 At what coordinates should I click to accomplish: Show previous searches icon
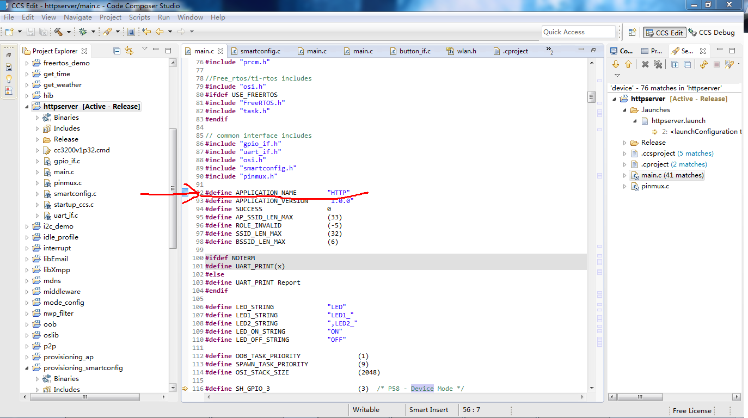(x=729, y=64)
